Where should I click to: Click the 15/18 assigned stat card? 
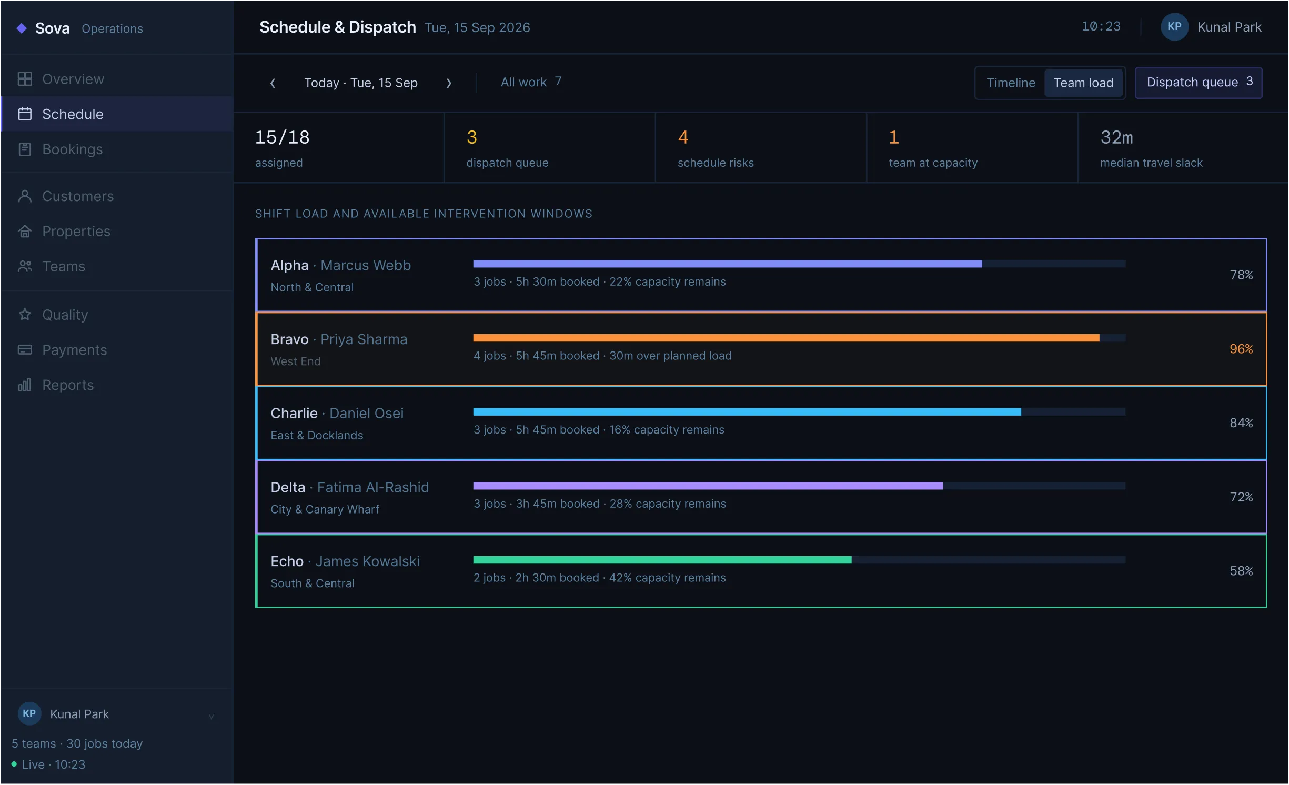click(x=339, y=148)
